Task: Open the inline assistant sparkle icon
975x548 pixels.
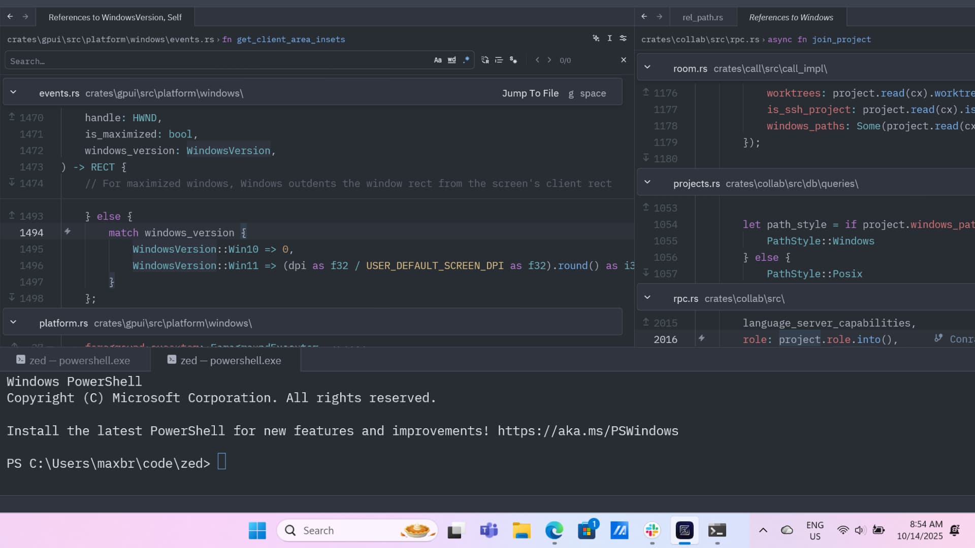Action: pyautogui.click(x=596, y=38)
